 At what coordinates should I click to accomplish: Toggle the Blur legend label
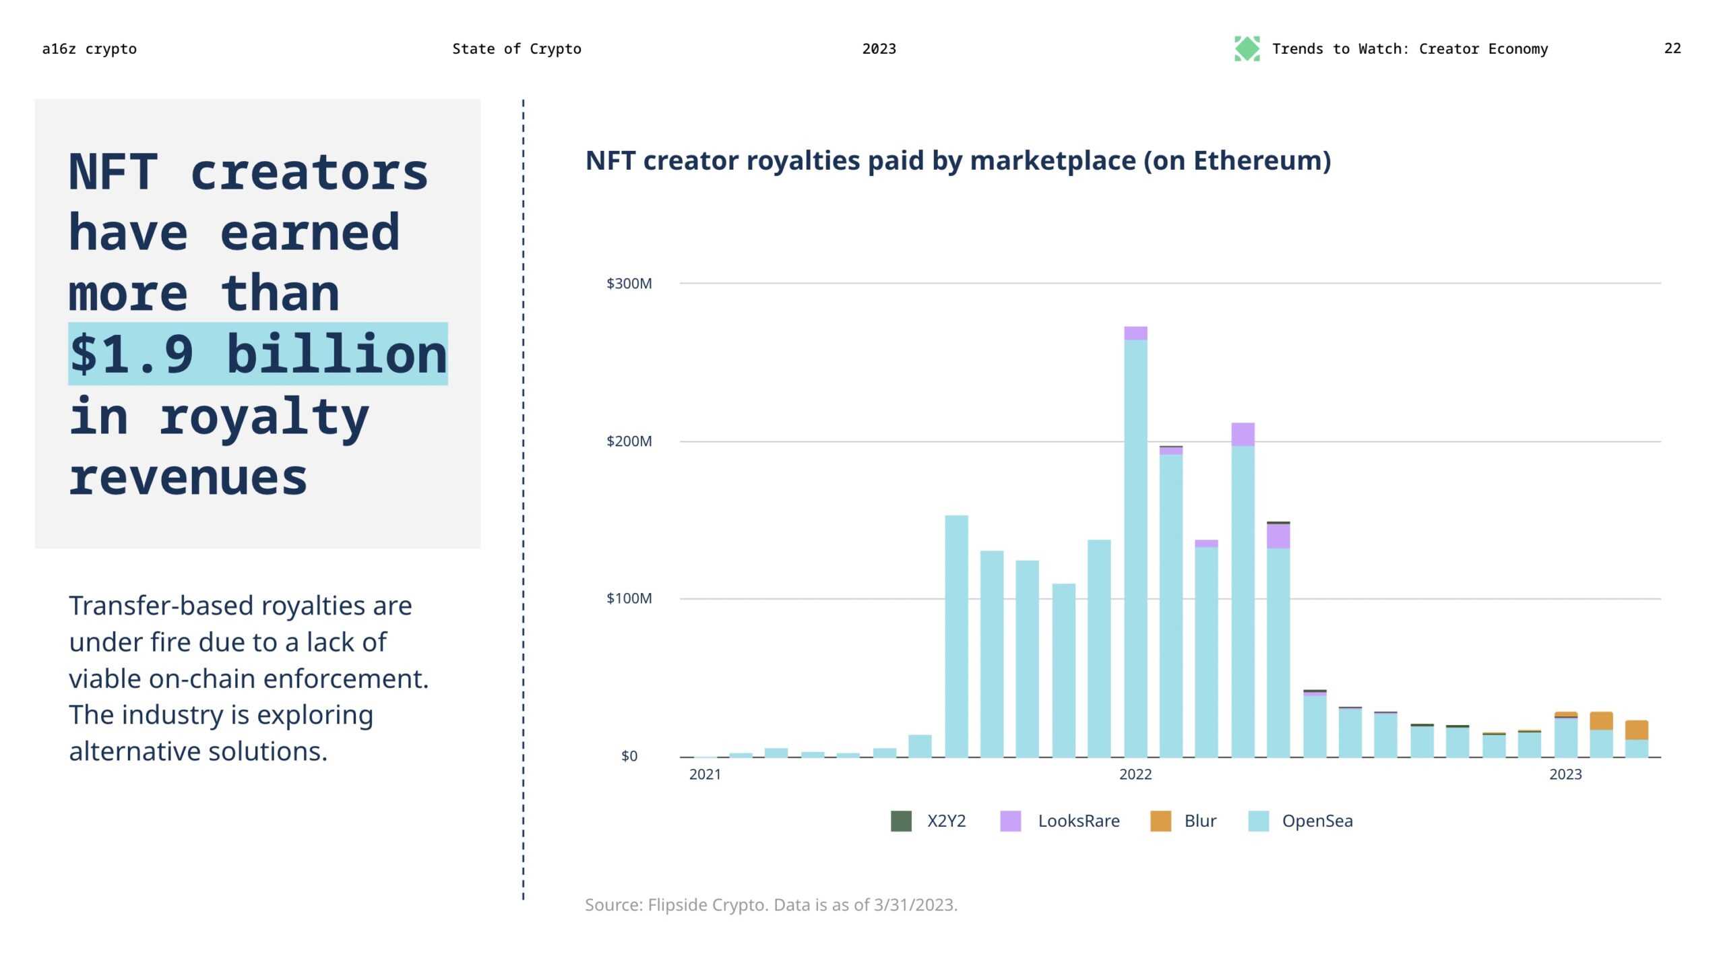(1200, 821)
